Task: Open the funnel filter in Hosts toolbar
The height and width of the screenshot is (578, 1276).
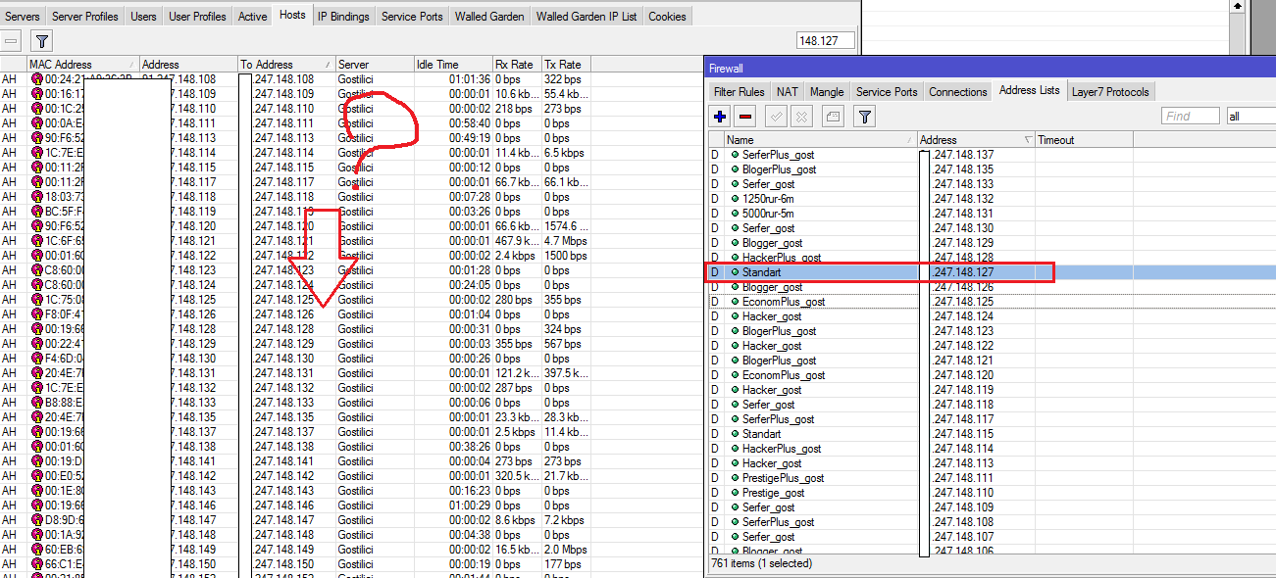Action: tap(41, 40)
